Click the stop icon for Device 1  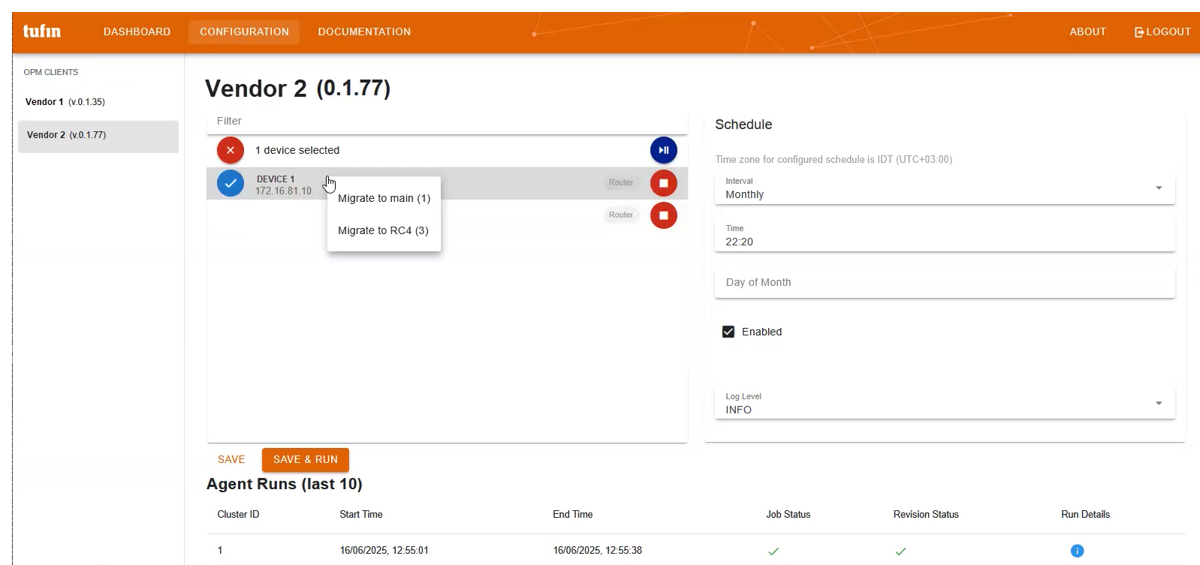[663, 183]
